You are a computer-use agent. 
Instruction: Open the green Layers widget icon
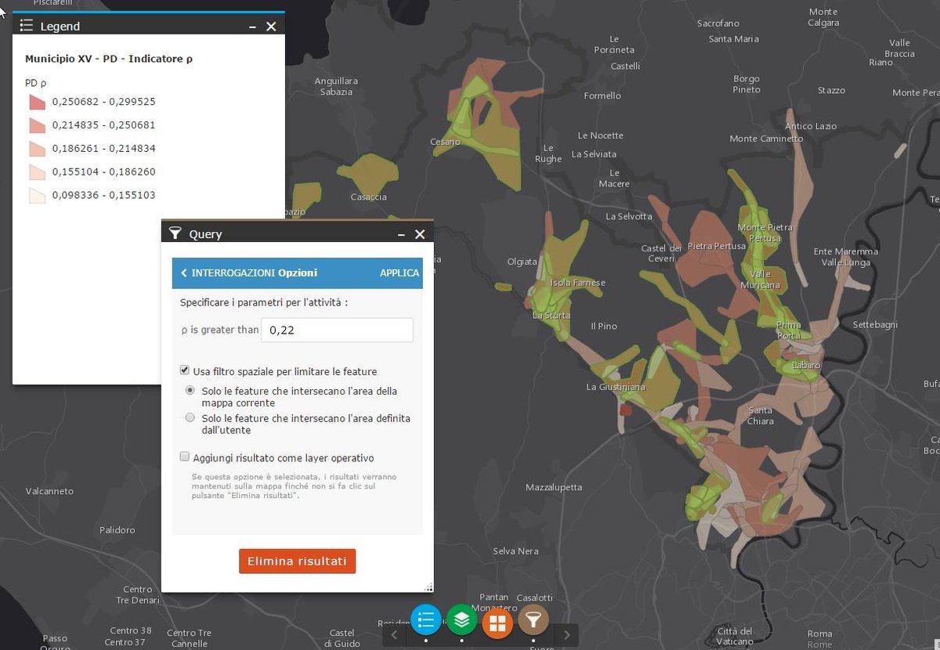462,620
